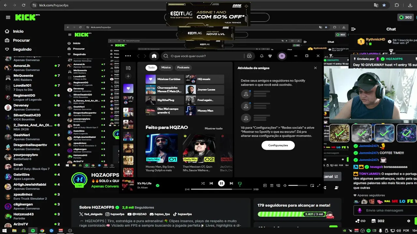This screenshot has height=234, width=417.
Task: Go to Início in Kick sidebar
Action: (18, 31)
